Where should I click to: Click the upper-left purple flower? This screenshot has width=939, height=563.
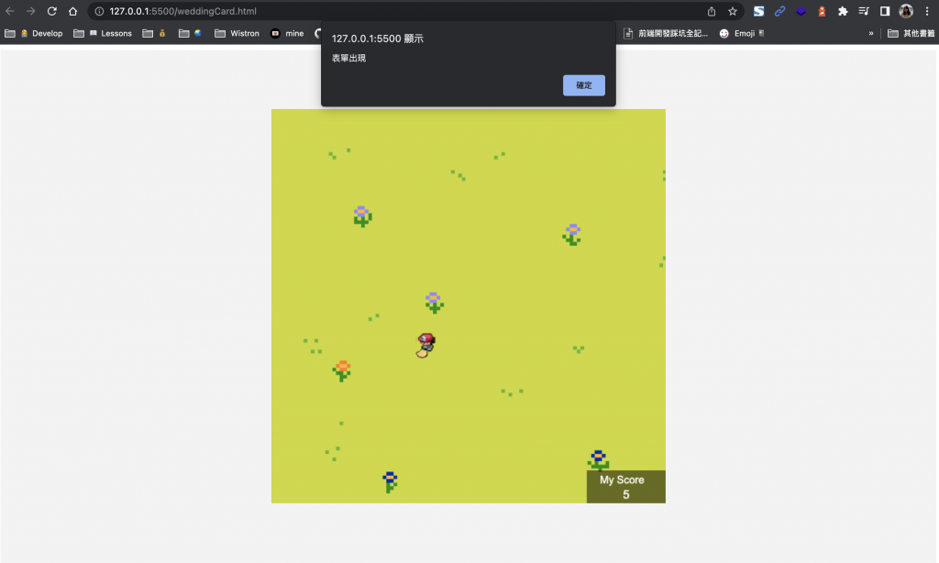pyautogui.click(x=362, y=216)
